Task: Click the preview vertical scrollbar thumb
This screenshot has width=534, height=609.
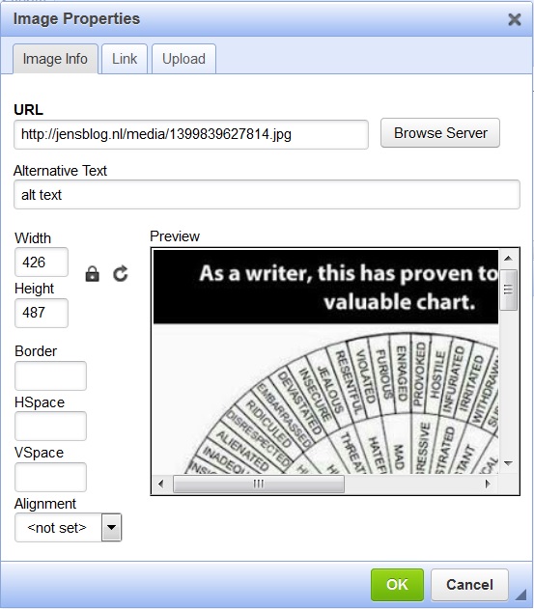Action: coord(508,290)
